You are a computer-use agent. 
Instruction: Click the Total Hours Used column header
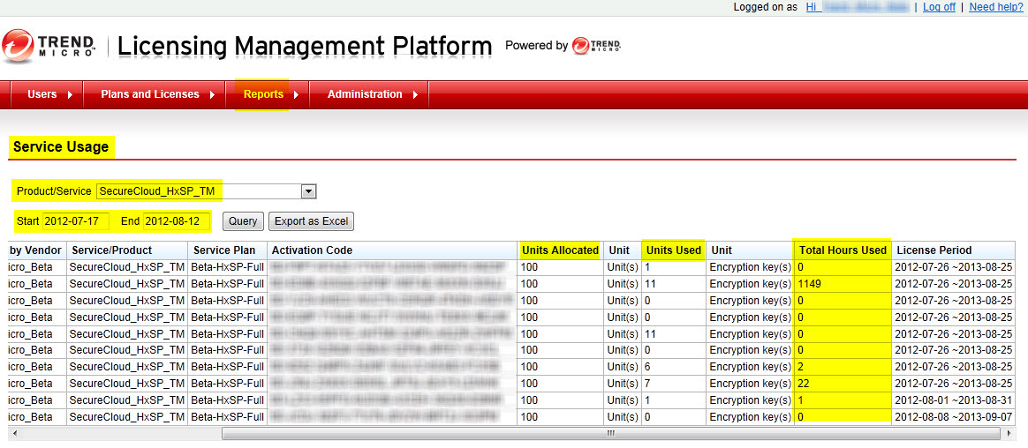(x=843, y=250)
